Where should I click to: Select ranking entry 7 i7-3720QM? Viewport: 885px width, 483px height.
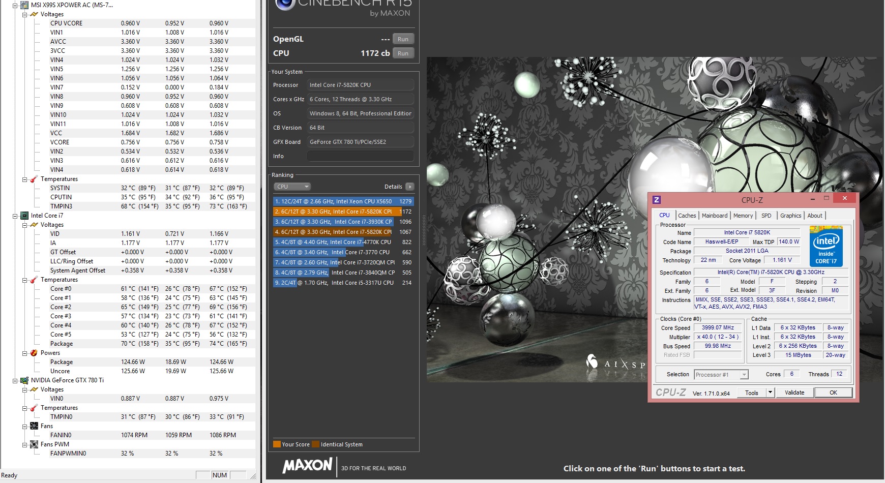[343, 262]
